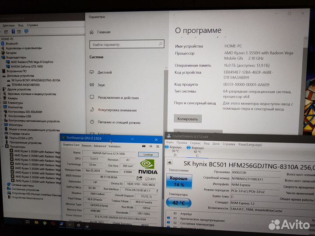This screenshot has height=236, width=315.
Task: Click Power and sleep icon in Settings
Action: (92, 122)
